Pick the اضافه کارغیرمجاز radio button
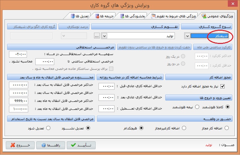 [x=184, y=128]
